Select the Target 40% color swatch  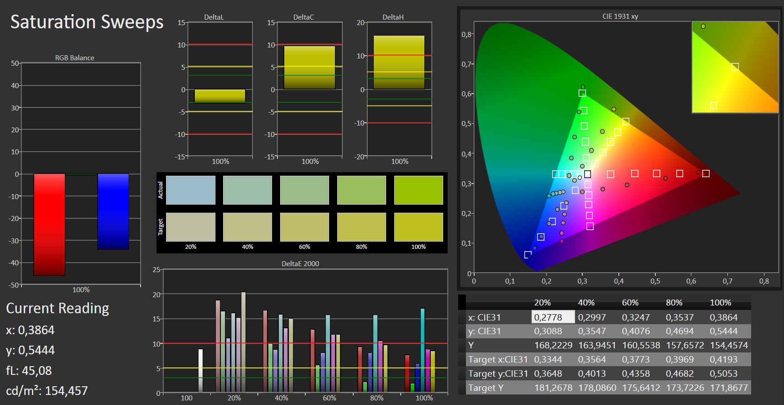click(x=247, y=227)
